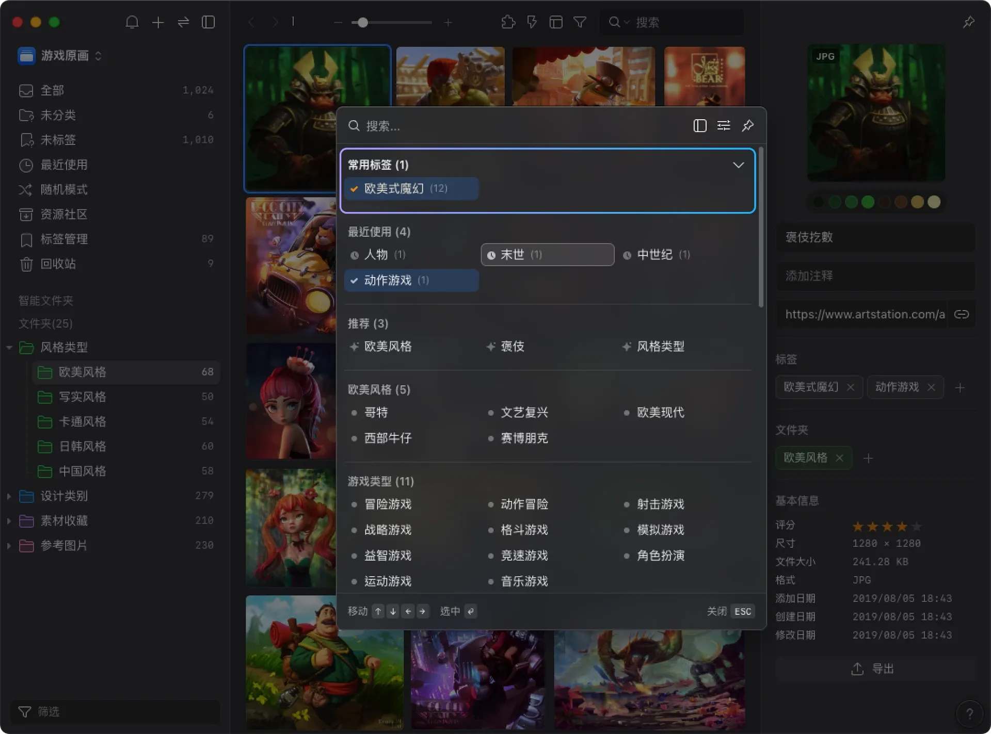Open the 回收站 trash
Image resolution: width=991 pixels, height=734 pixels.
(116, 264)
